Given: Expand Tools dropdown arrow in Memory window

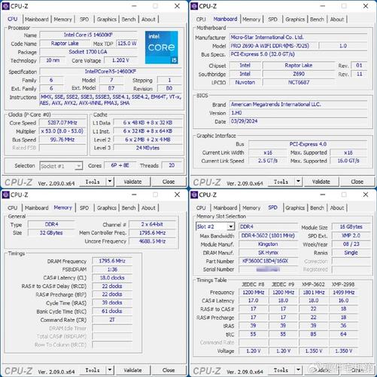Looking at the screenshot, I should [x=110, y=369].
